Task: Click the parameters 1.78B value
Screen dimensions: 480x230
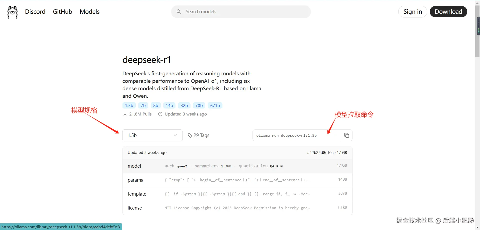Action: coord(226,166)
